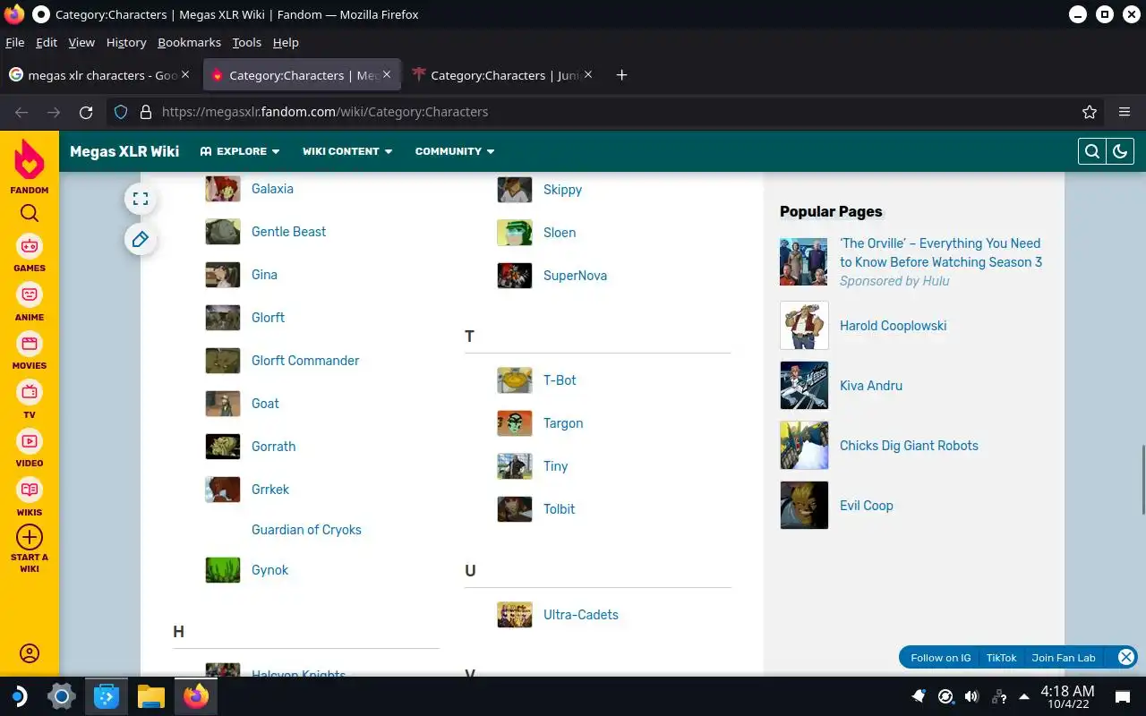Click the page vertical scrollbar thumb
The height and width of the screenshot is (716, 1146).
coord(1142,480)
